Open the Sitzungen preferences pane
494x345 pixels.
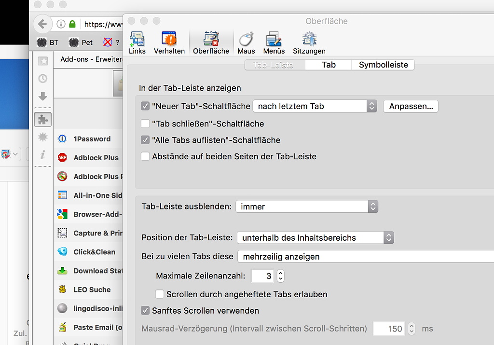click(309, 42)
